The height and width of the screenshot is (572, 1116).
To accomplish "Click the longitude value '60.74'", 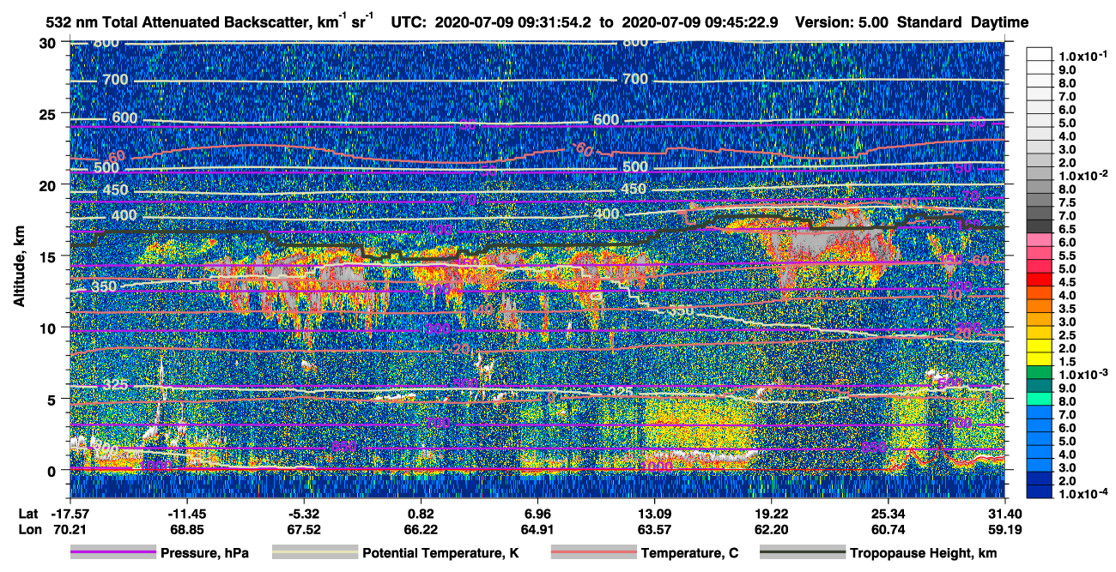I will coord(888,530).
